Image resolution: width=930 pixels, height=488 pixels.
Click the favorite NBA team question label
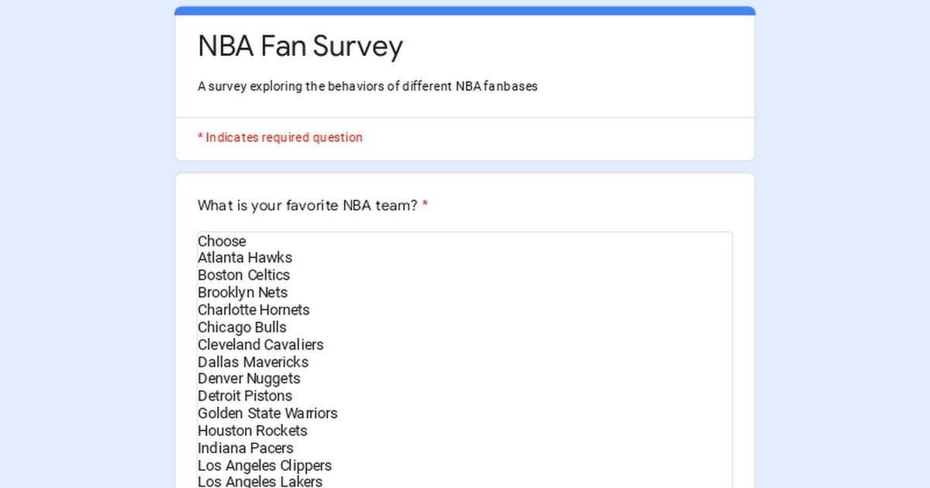click(x=308, y=206)
